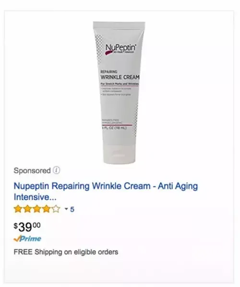Click the second gold rating star
The width and height of the screenshot is (240, 287).
pos(27,209)
